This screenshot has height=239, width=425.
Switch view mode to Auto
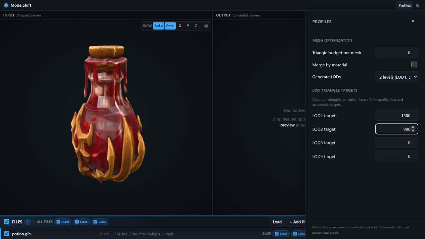point(159,26)
